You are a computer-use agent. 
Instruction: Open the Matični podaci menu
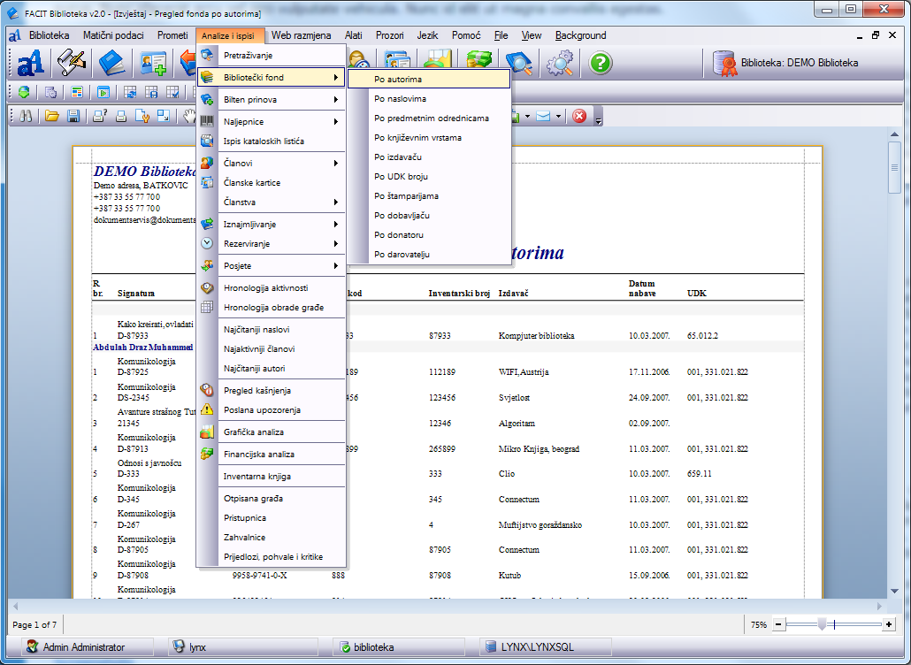click(x=113, y=35)
